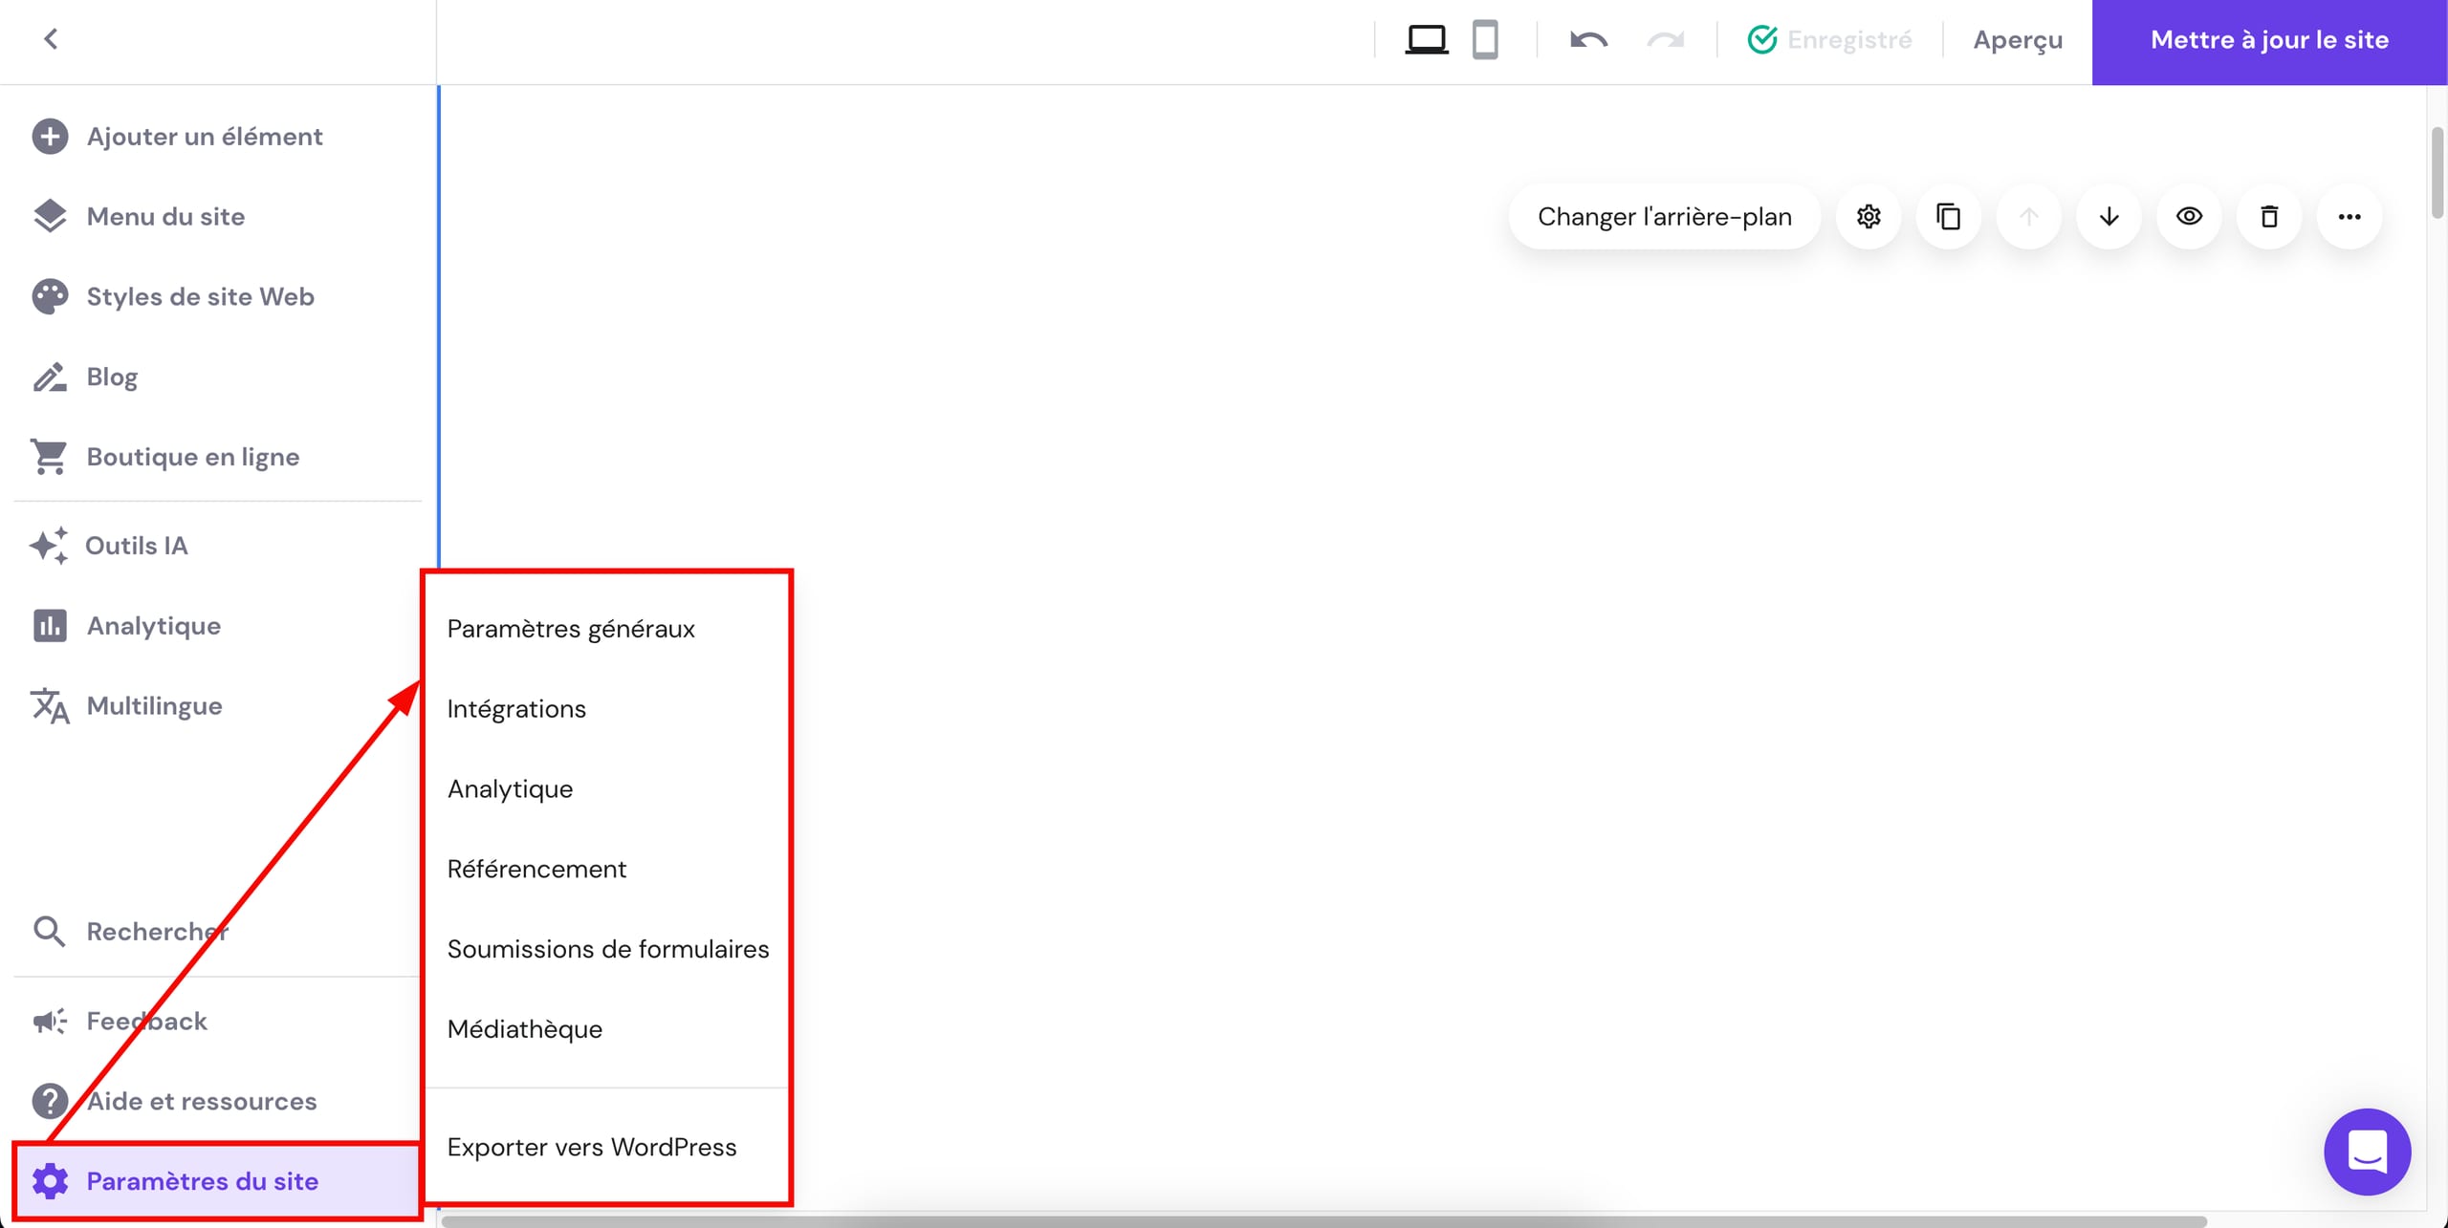Screen dimensions: 2448x1228
Task: Move the section down with the arrow
Action: 2109,217
